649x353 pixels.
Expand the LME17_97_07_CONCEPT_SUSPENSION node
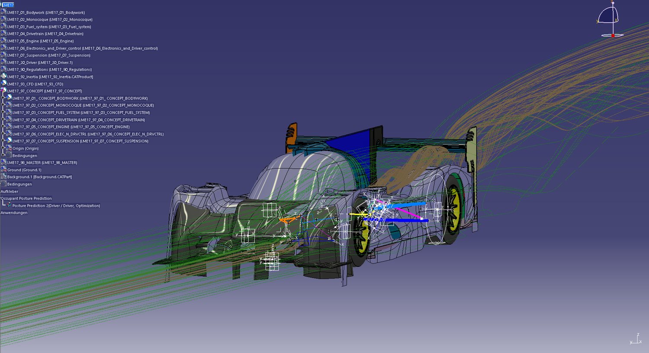click(x=3, y=141)
